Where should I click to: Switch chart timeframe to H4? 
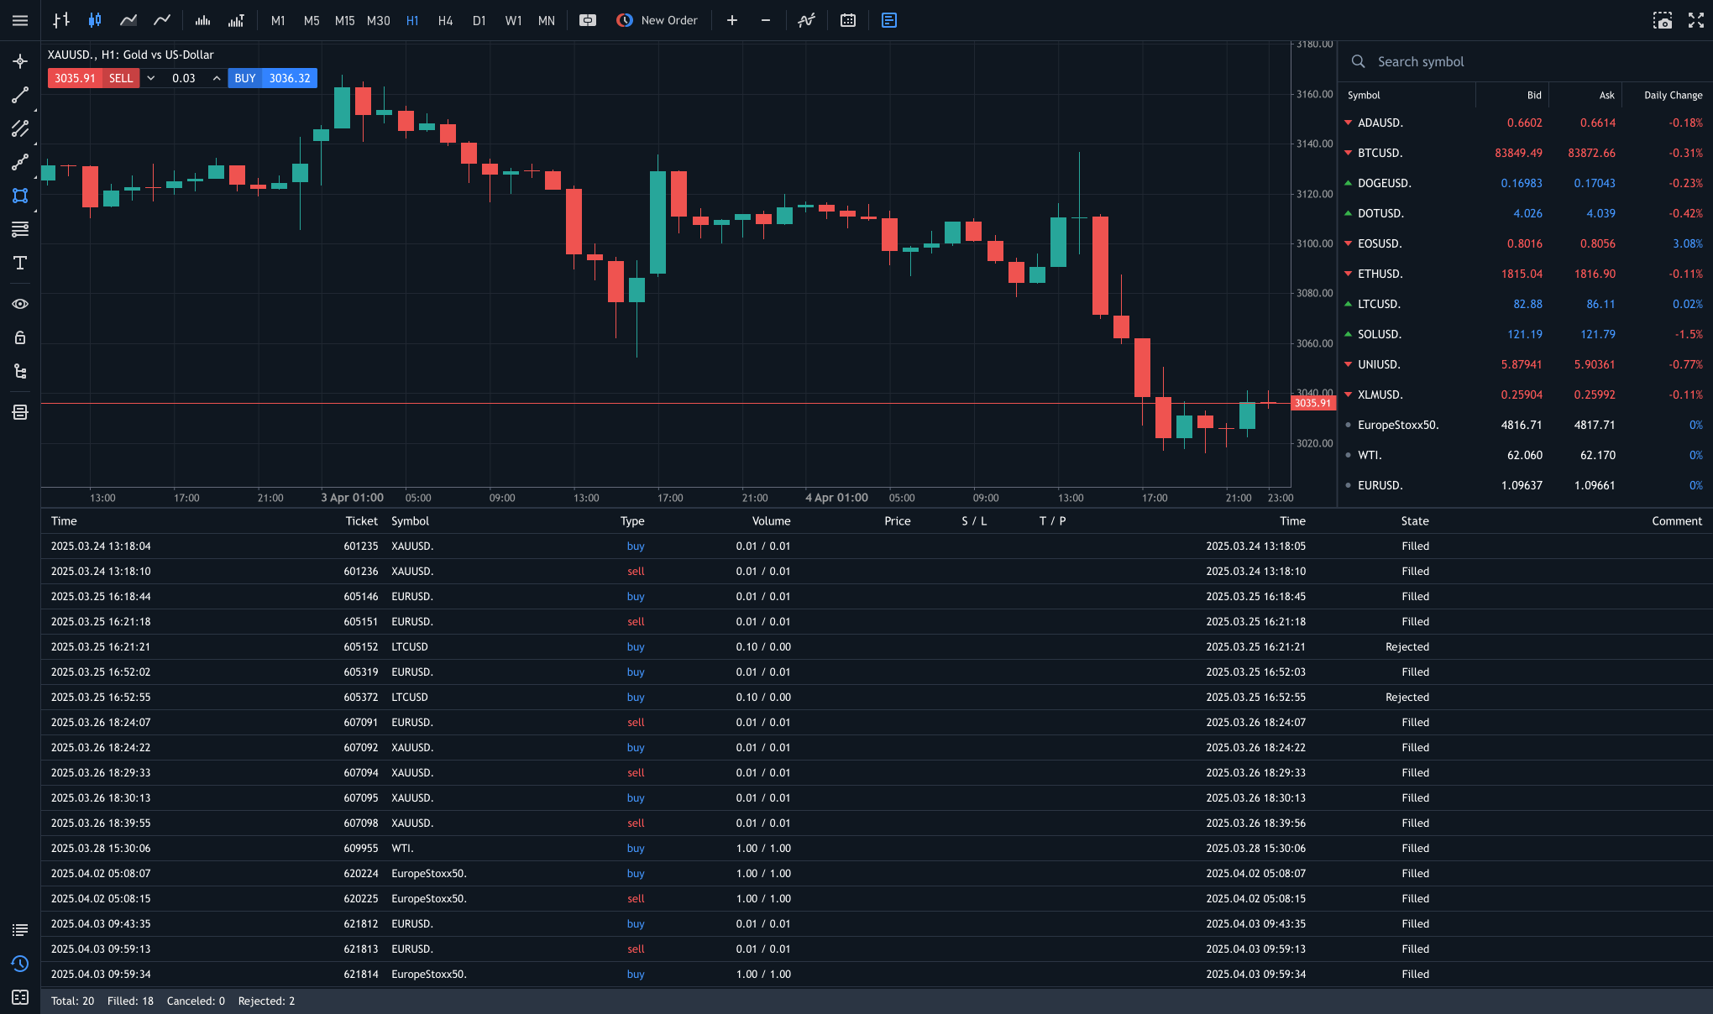pos(445,20)
